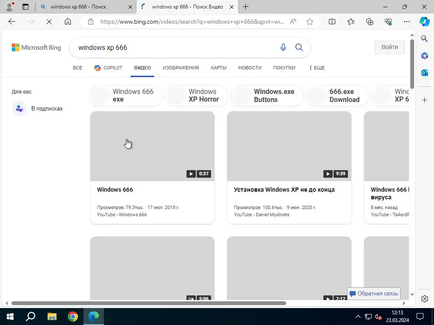Click the scroll down arrow
434x325 pixels.
412,295
